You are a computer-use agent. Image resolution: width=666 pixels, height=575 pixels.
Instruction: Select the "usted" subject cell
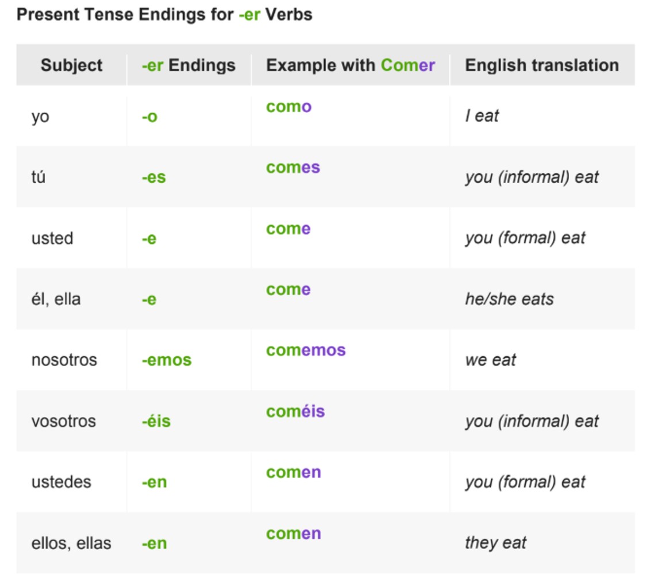point(52,238)
